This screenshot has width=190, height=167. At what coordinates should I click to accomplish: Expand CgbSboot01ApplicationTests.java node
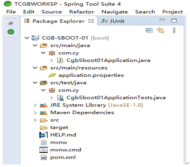[x=52, y=98]
